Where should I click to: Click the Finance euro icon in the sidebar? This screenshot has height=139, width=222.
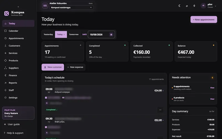point(5,75)
